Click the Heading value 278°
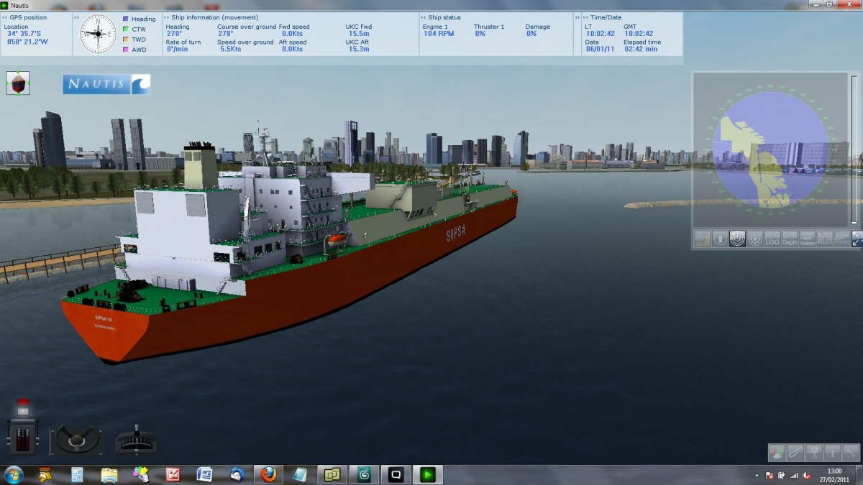The image size is (863, 485). coord(174,34)
